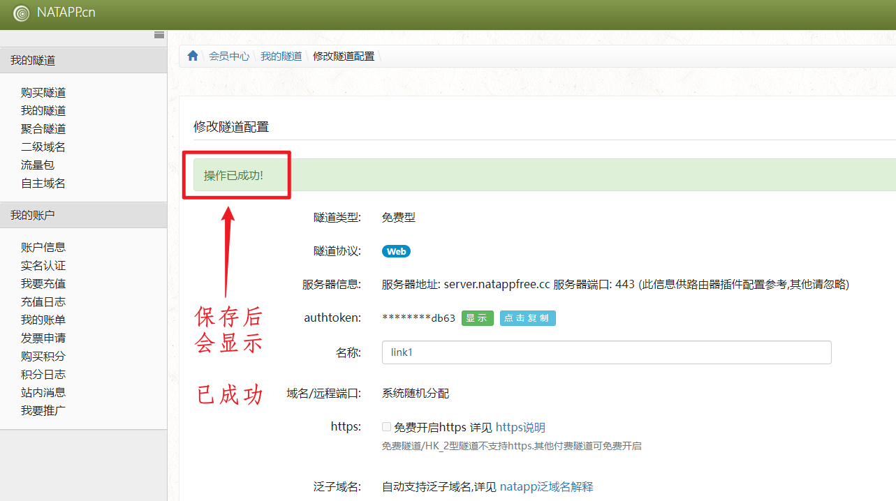Screen dimensions: 896x501
Task: Open 我的账单 in the sidebar
Action: click(43, 320)
